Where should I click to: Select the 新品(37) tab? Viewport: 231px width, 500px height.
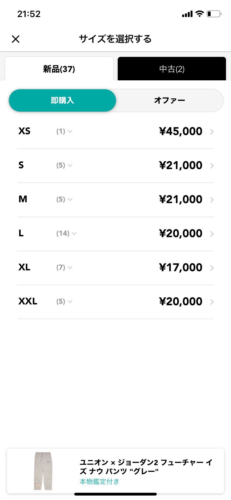point(59,69)
